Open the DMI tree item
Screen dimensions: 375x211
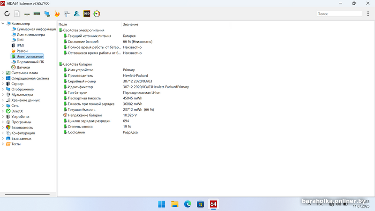tap(18, 40)
